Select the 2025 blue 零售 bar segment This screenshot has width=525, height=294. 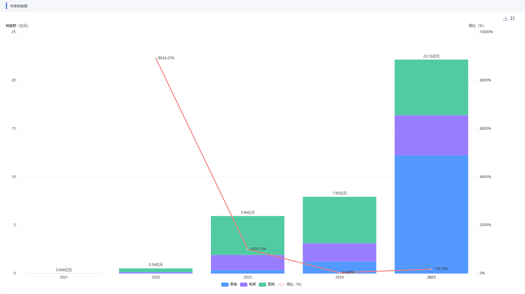point(431,214)
